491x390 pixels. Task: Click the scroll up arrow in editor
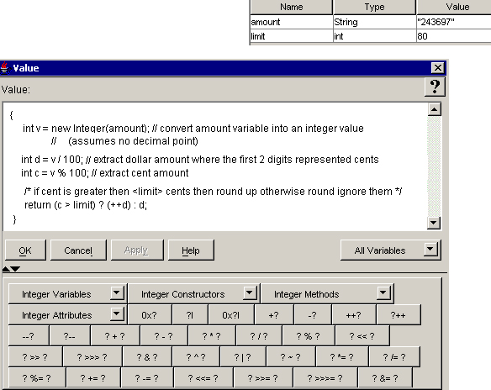434,109
